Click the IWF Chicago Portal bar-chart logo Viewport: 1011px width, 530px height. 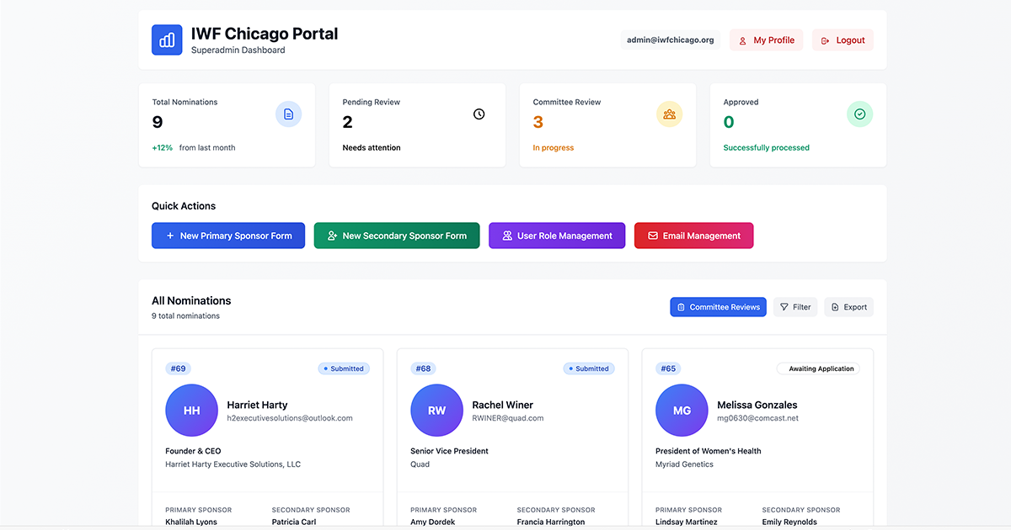click(x=167, y=40)
